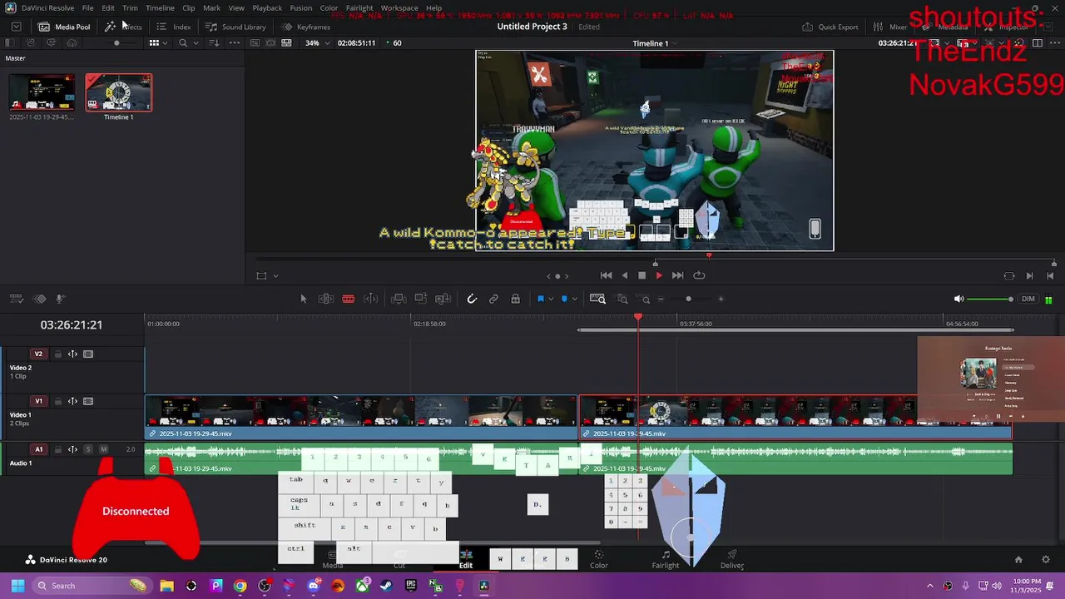Select the Selection Mode arrow tool
Image resolution: width=1065 pixels, height=599 pixels.
[304, 299]
